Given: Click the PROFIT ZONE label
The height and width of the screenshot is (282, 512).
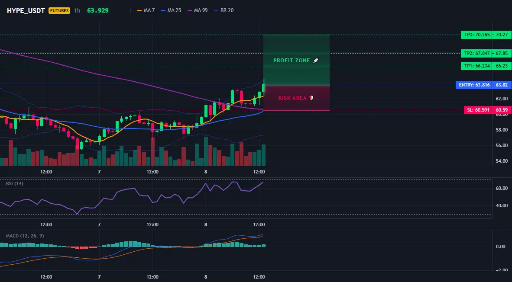Looking at the screenshot, I should (x=292, y=60).
